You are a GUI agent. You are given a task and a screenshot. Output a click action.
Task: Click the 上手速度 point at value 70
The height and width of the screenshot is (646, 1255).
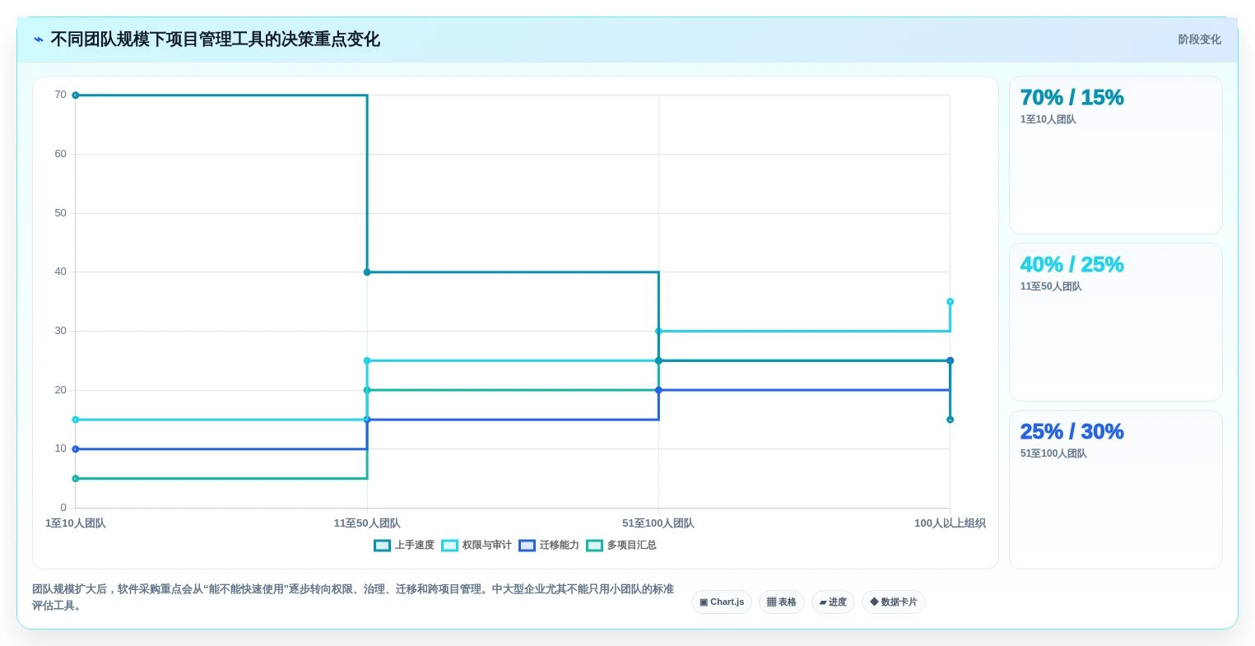[76, 95]
